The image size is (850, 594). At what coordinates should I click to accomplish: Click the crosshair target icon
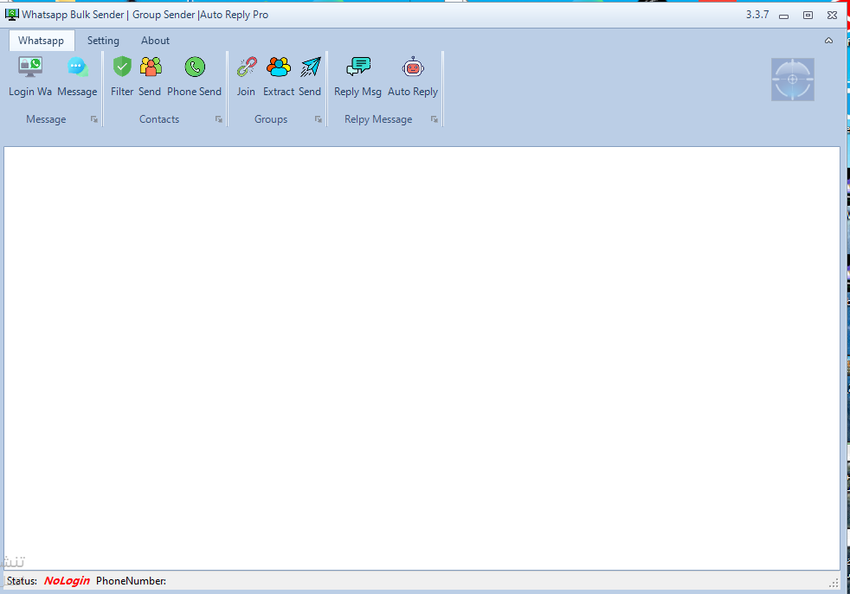[x=793, y=80]
